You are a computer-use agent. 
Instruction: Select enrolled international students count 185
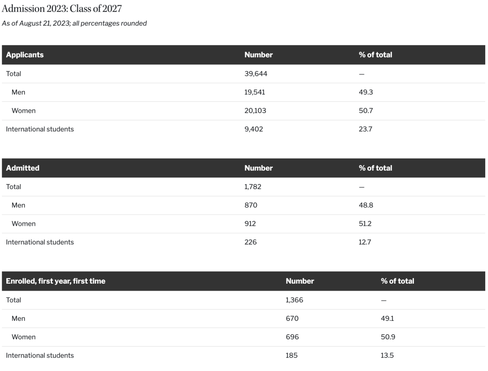pos(291,356)
